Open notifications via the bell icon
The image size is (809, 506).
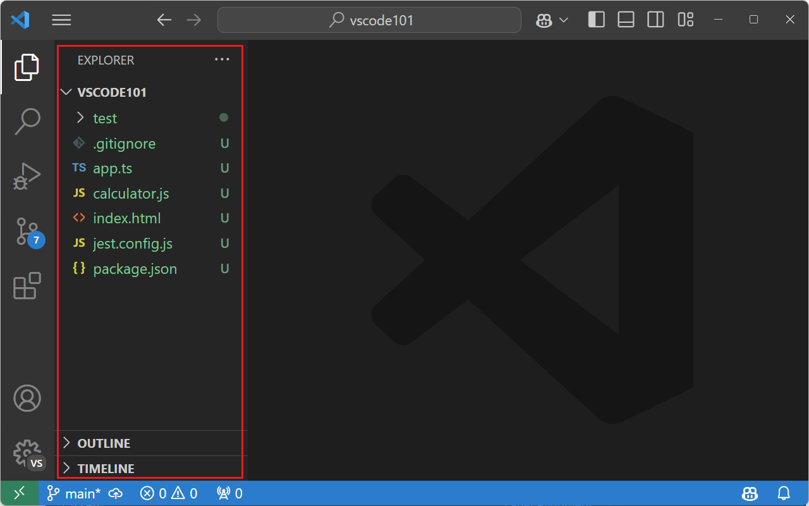(x=784, y=493)
